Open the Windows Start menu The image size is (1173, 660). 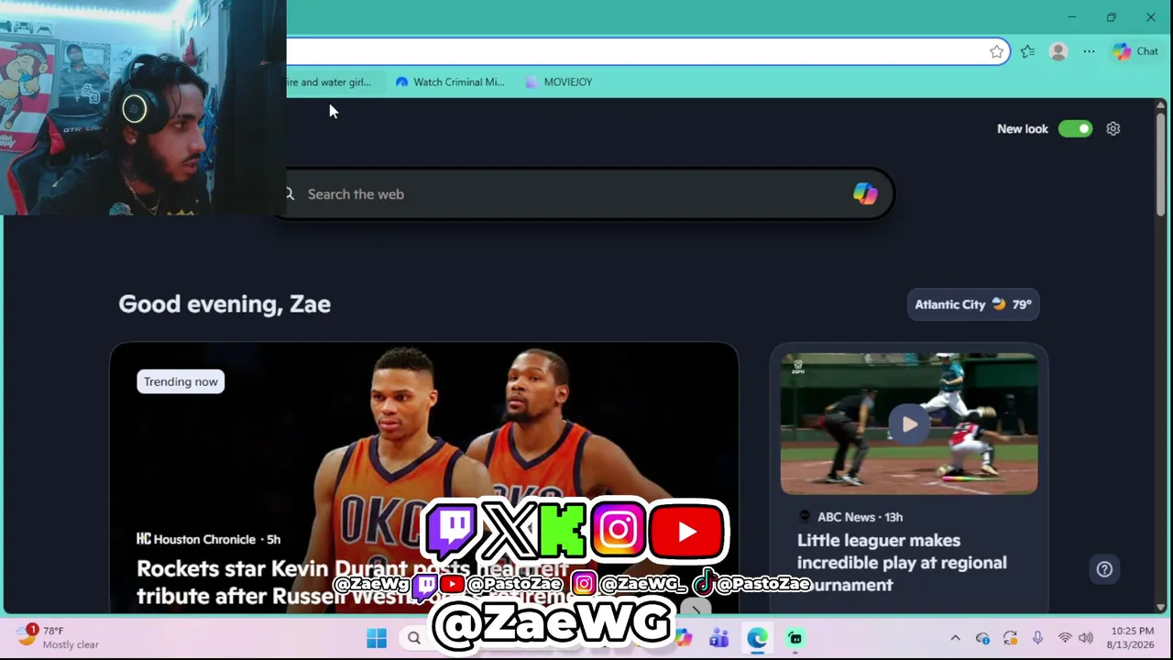[377, 638]
